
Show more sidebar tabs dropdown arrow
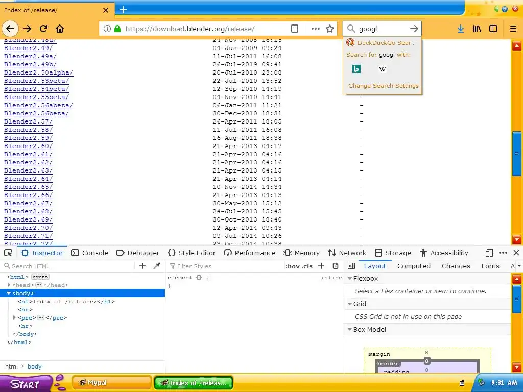pyautogui.click(x=519, y=266)
